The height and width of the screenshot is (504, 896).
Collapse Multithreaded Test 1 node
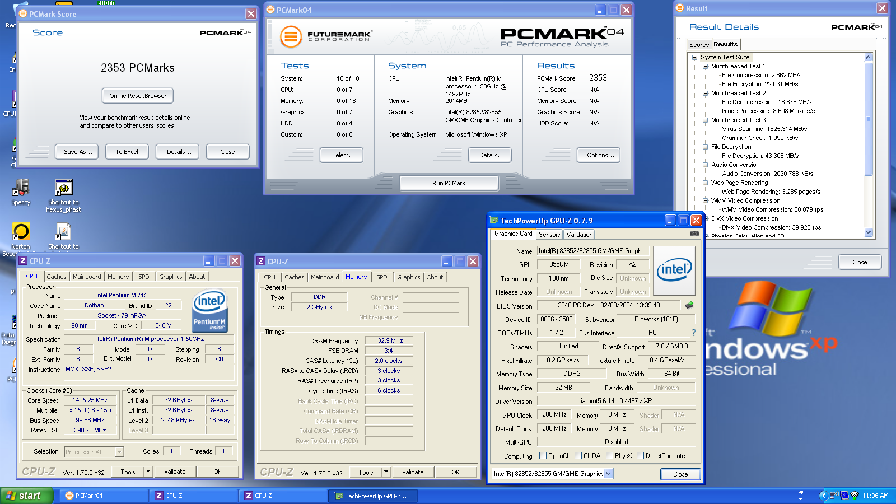tap(705, 66)
